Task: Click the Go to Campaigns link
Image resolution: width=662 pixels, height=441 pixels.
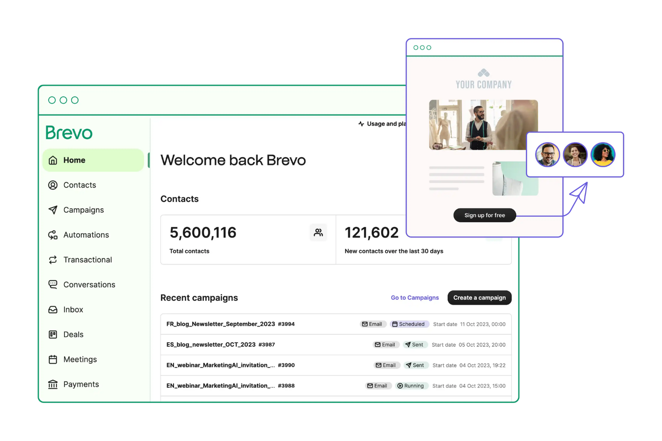Action: click(415, 298)
